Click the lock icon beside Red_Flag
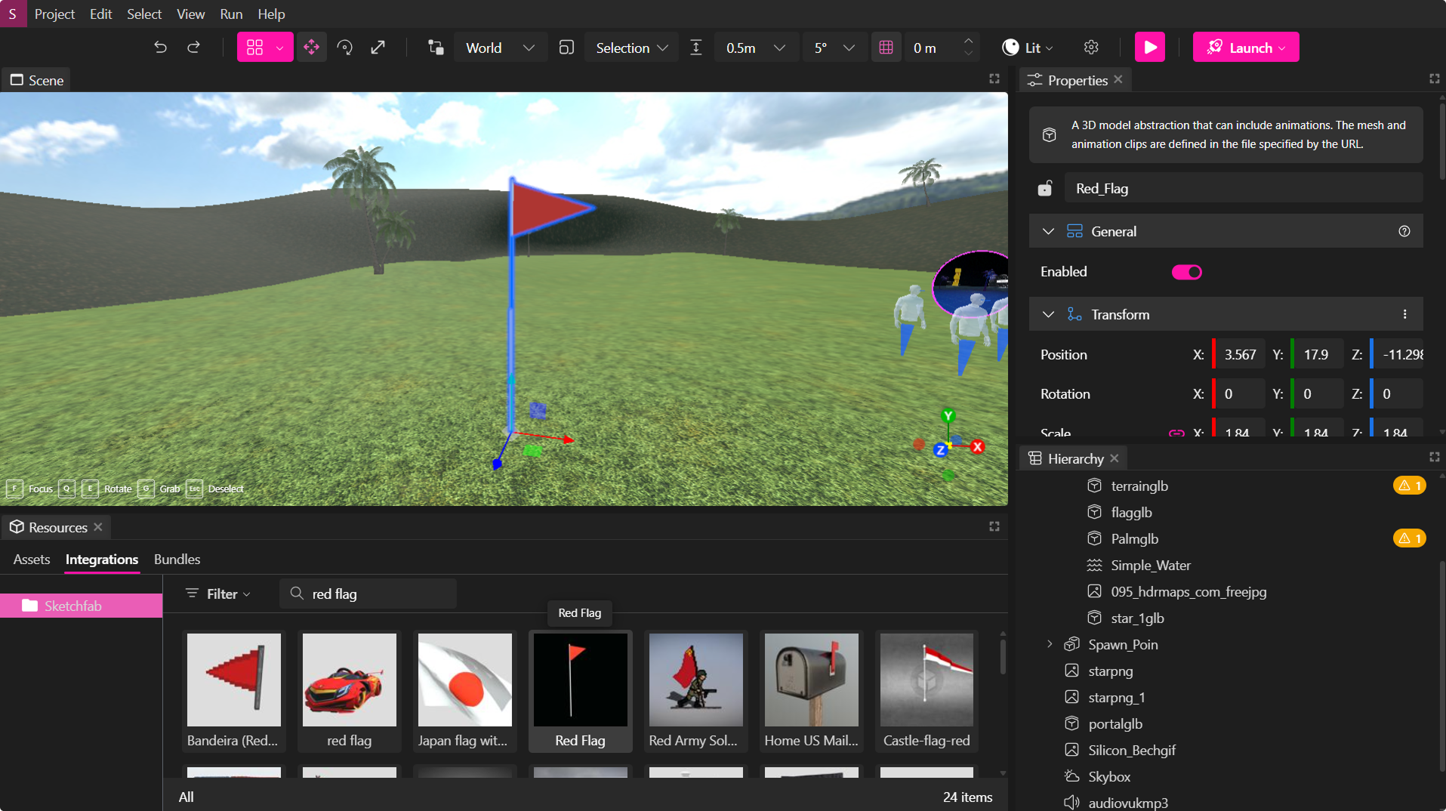 (1045, 189)
